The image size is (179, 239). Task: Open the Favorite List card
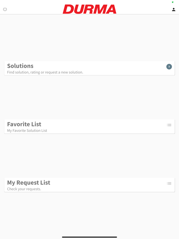[89, 126]
